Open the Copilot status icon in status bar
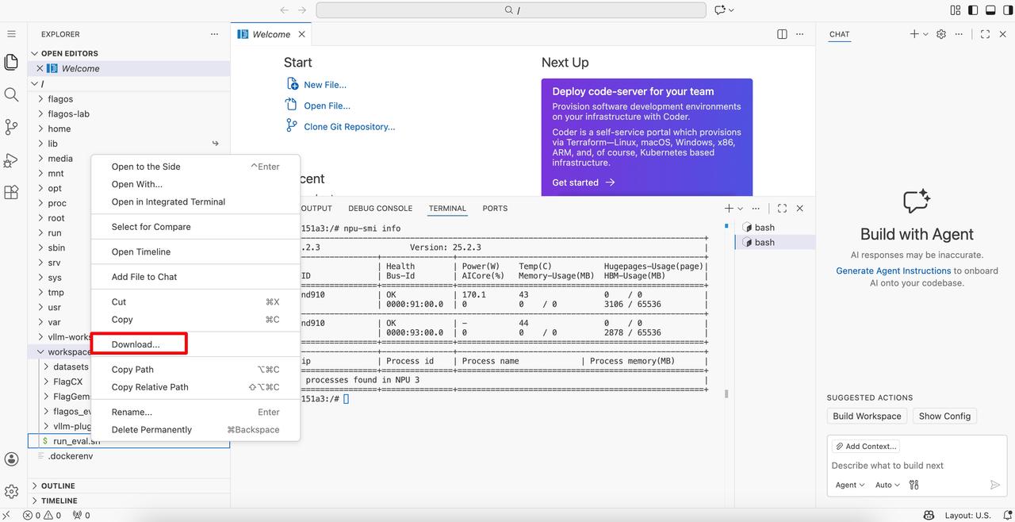The image size is (1015, 522). tap(929, 515)
